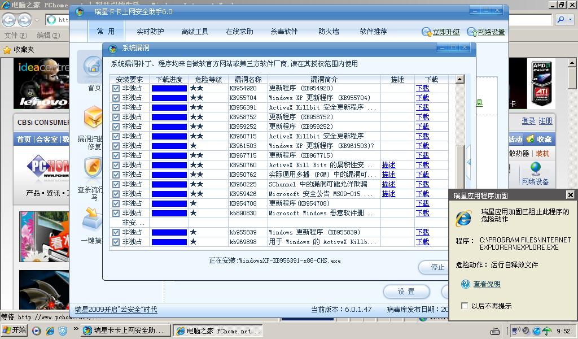Screen dimensions: 578x339
Task: Click the keyboard icon on the taskbar
Action: pyautogui.click(x=495, y=331)
